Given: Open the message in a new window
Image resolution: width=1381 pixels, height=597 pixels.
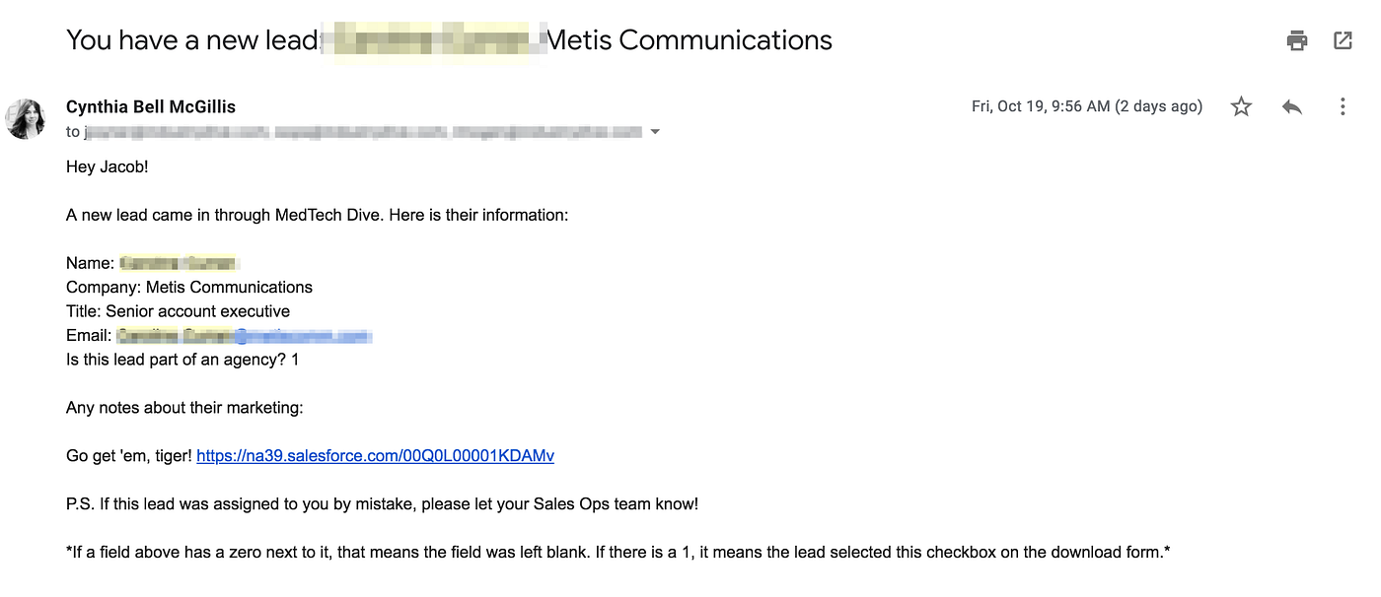Looking at the screenshot, I should pos(1343,40).
